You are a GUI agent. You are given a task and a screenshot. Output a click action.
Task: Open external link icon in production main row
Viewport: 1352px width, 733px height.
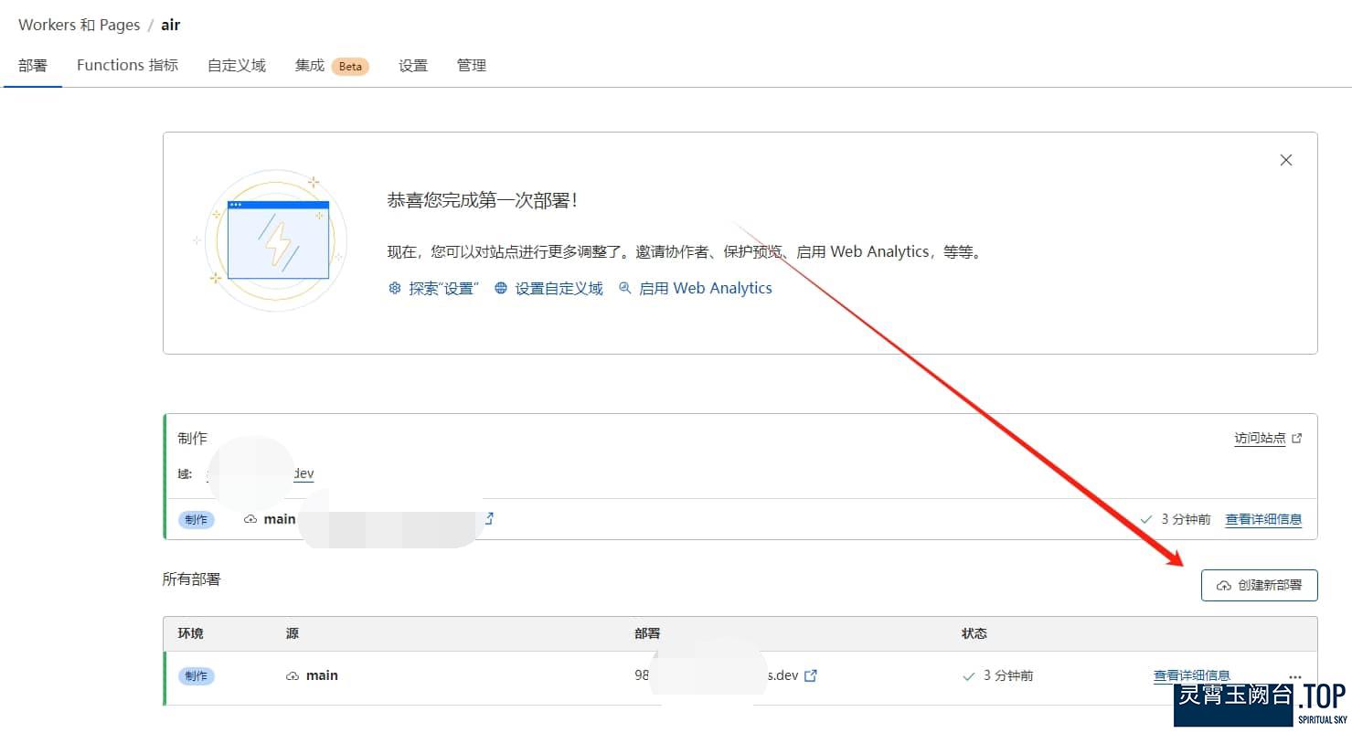point(489,519)
